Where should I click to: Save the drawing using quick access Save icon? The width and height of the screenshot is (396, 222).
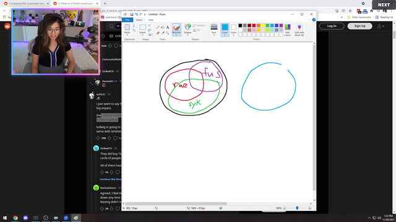(x=132, y=14)
